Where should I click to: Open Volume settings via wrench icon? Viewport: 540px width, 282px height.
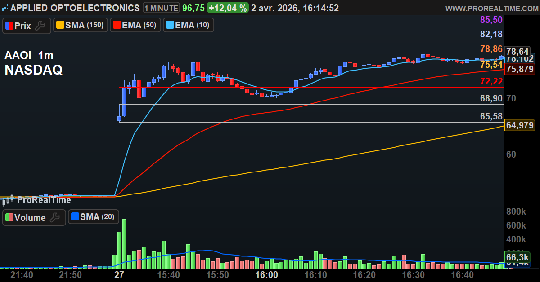(x=55, y=218)
